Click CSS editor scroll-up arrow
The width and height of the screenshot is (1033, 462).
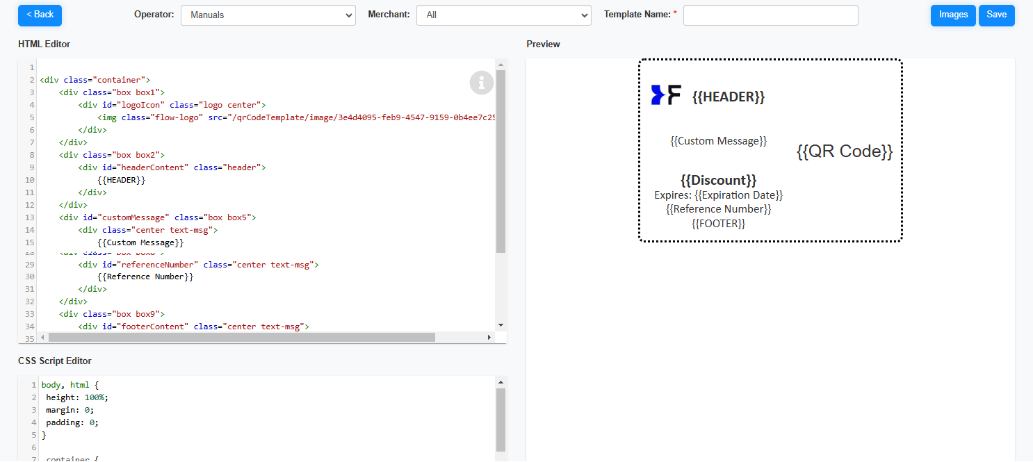[501, 382]
